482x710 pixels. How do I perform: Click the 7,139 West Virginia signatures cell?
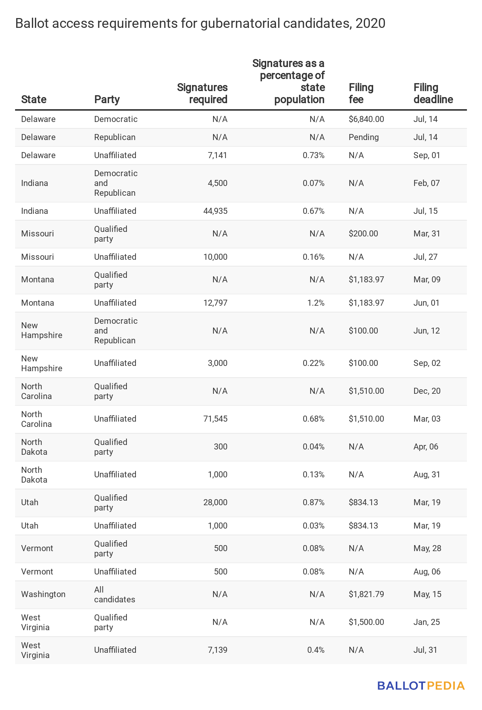pos(218,650)
